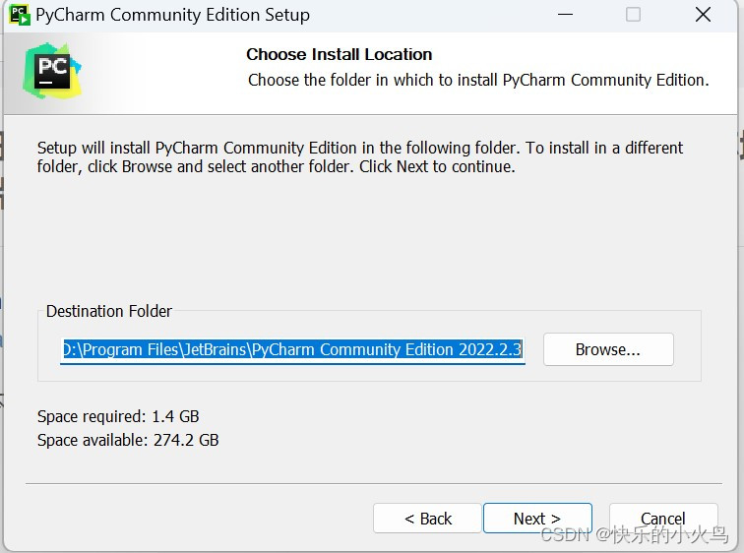Click 'PyCharm Community Edition Setup' window title
This screenshot has width=744, height=553.
(x=173, y=15)
